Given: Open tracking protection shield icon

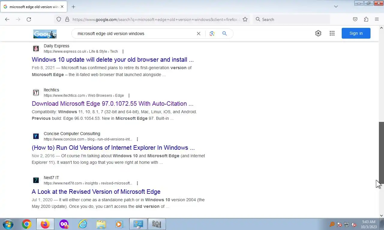Looking at the screenshot, I should (x=59, y=19).
